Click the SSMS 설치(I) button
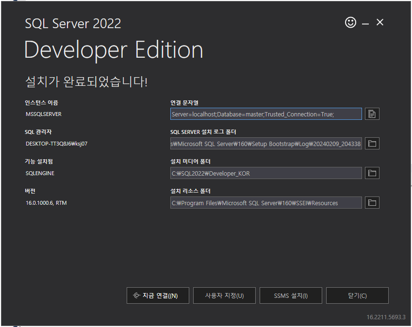The width and height of the screenshot is (412, 327). 291,295
